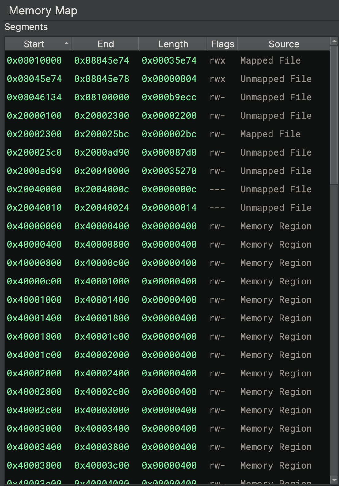Image resolution: width=339 pixels, height=486 pixels.
Task: Select start address 0x2000ad90
Action: 34,171
